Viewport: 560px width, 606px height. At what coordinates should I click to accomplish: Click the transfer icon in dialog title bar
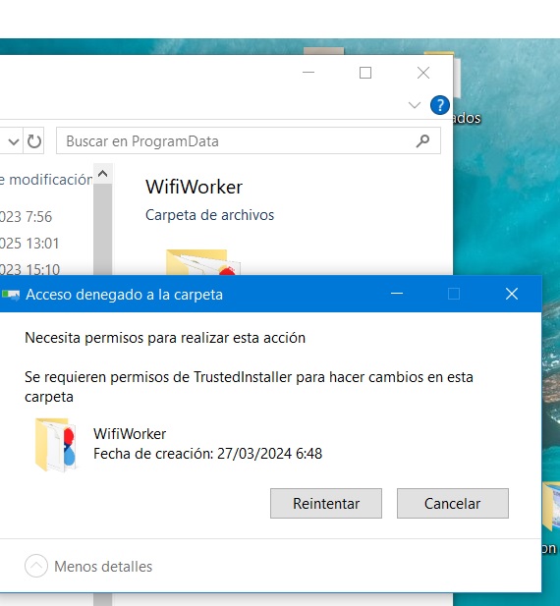(11, 295)
